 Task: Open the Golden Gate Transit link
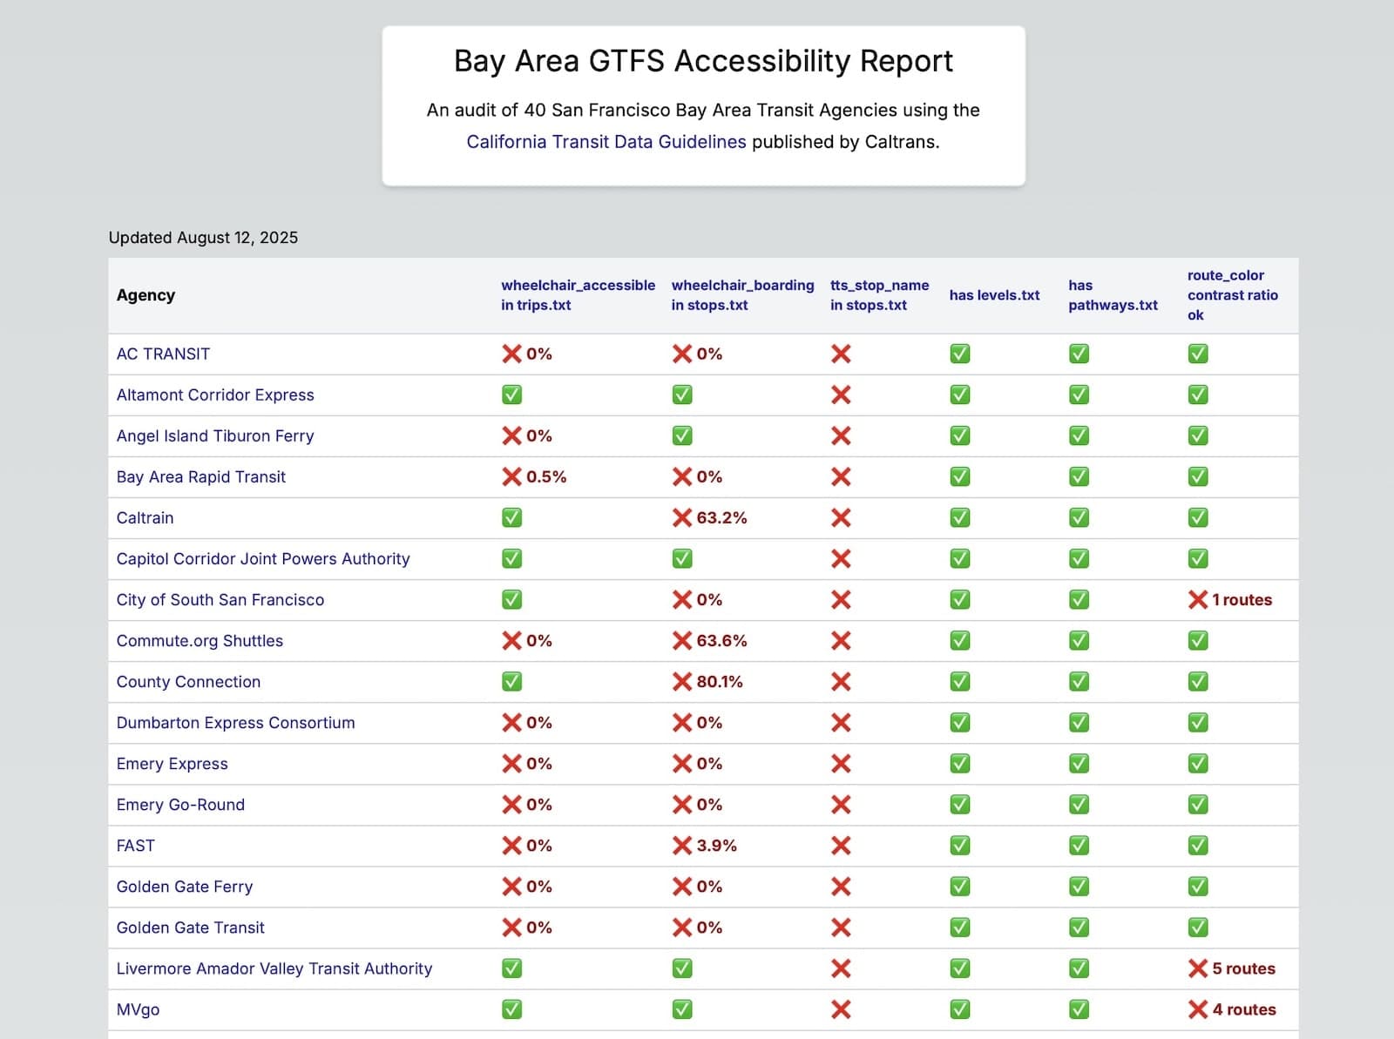[191, 927]
